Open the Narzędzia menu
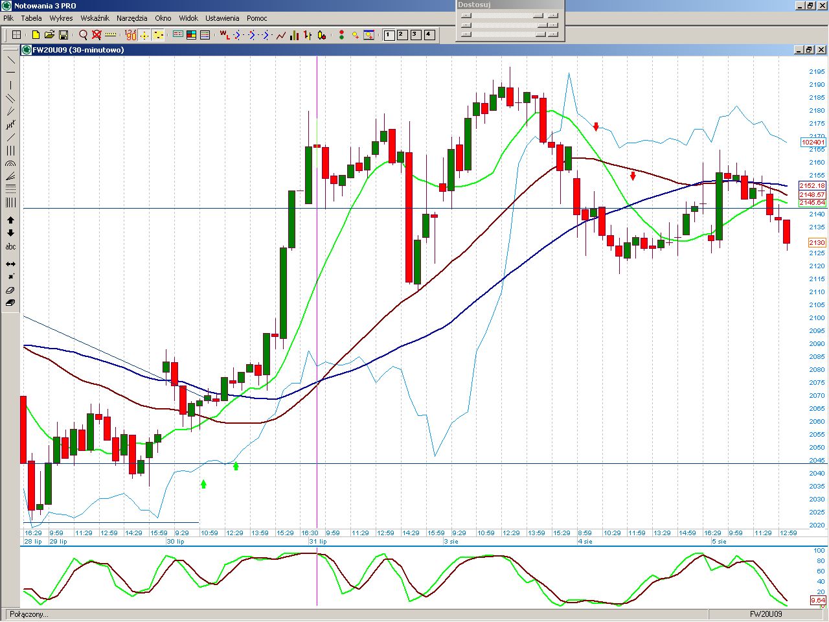This screenshot has height=622, width=829. point(132,18)
